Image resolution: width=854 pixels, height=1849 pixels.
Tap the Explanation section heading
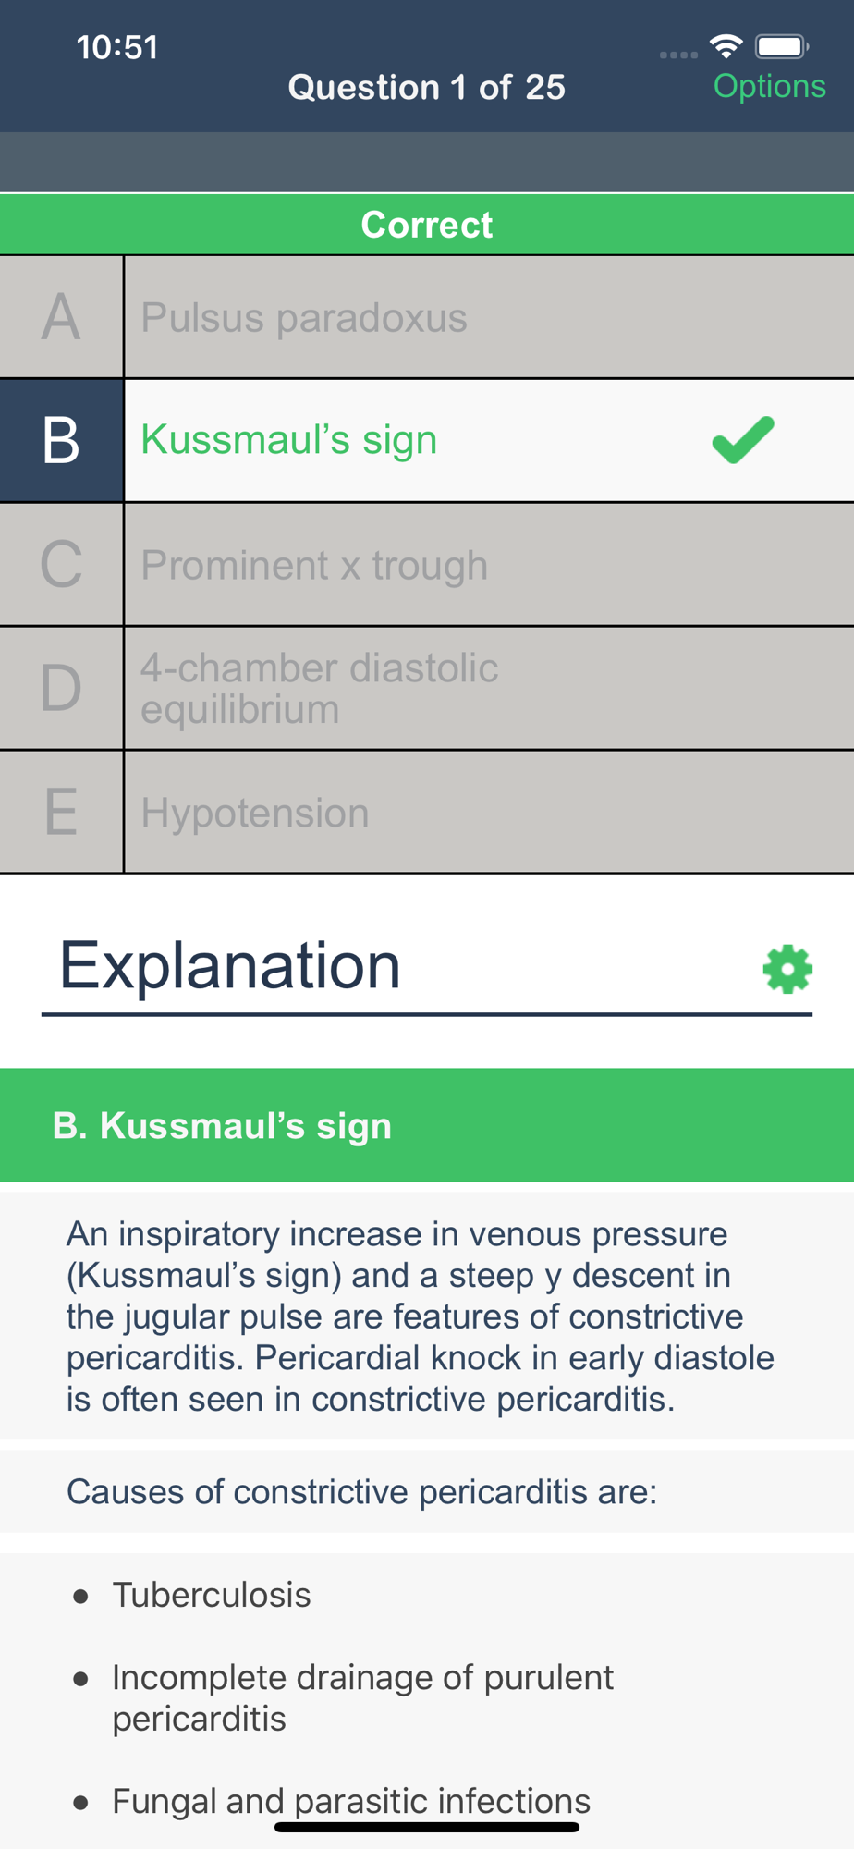(230, 966)
